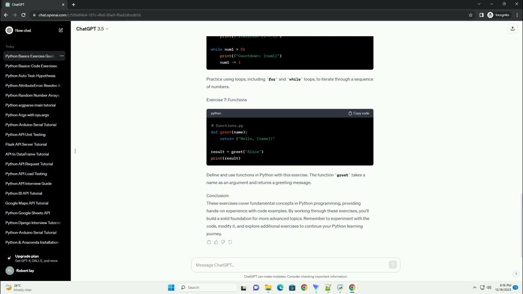The image size is (523, 294).
Task: Open Python Args with sys.argv chat
Action: [34, 115]
